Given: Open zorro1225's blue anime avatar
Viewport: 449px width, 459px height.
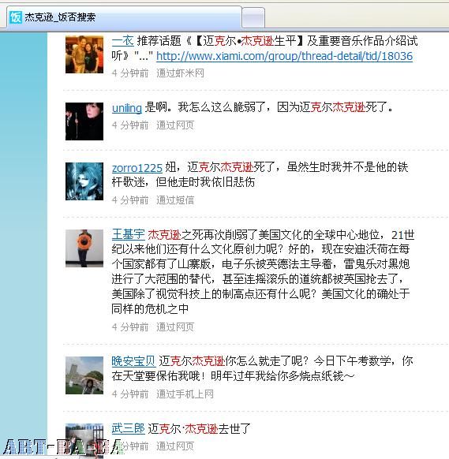Looking at the screenshot, I should (84, 181).
